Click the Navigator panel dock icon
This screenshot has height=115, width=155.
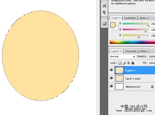click(104, 24)
